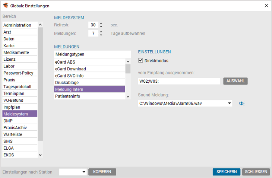Select Patienteninfo message type

pyautogui.click(x=89, y=96)
